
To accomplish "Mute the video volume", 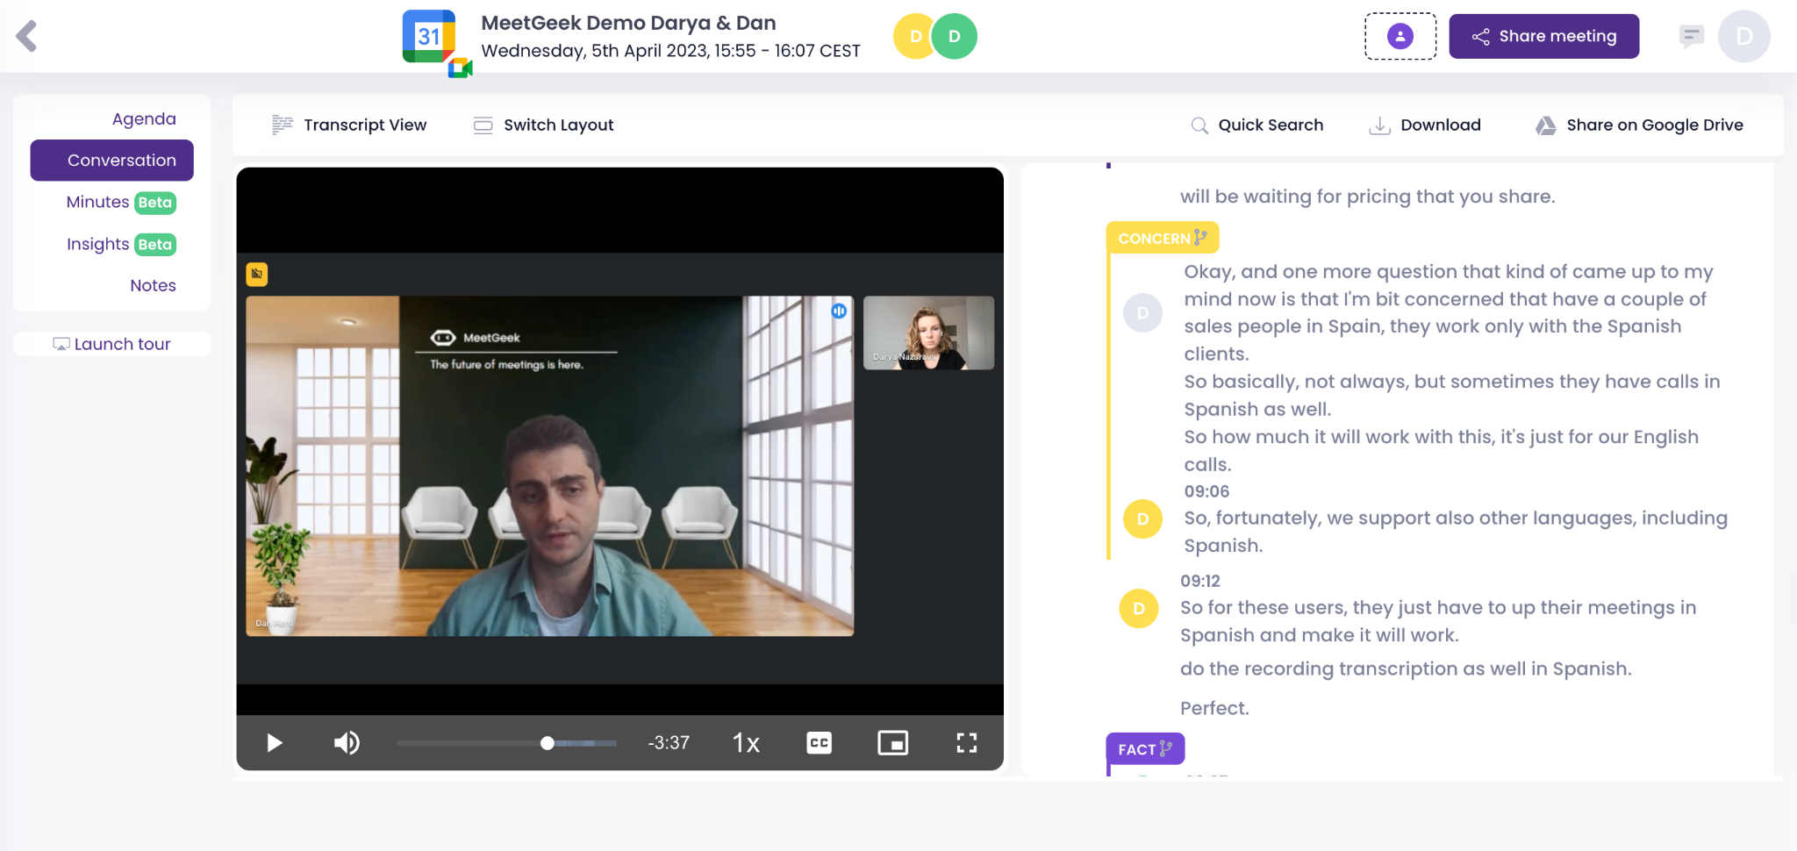I will click(347, 743).
